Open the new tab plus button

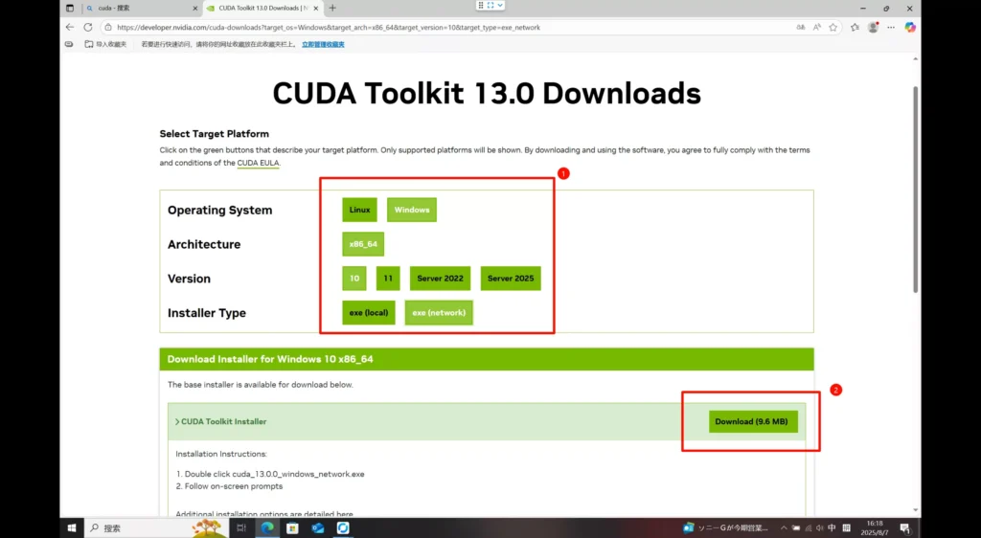[332, 8]
